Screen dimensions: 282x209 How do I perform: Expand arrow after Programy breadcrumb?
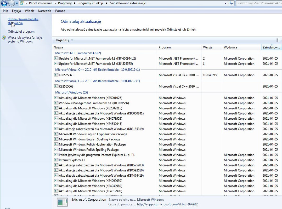75,3
